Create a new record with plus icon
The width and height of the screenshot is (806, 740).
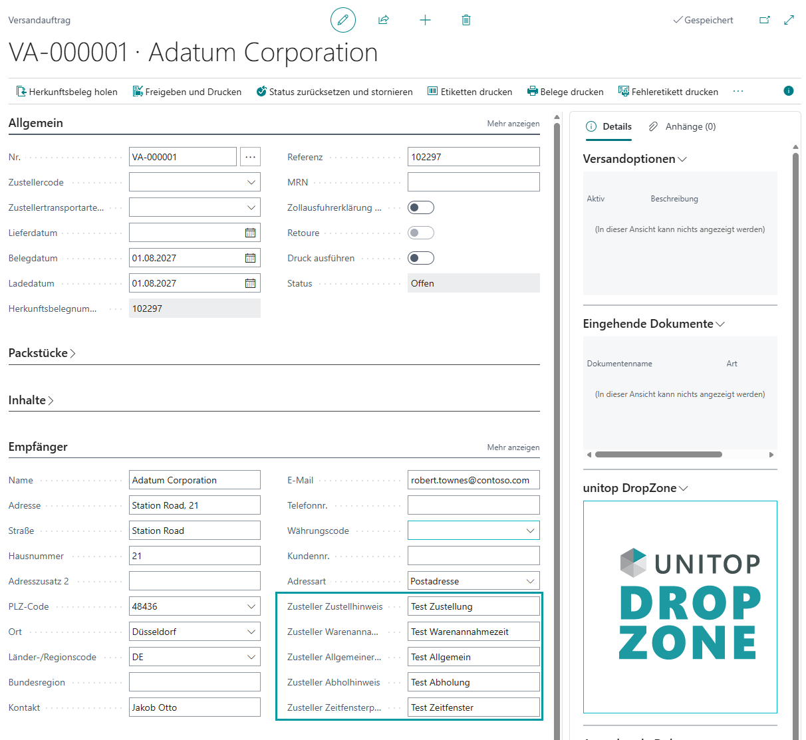pos(426,20)
